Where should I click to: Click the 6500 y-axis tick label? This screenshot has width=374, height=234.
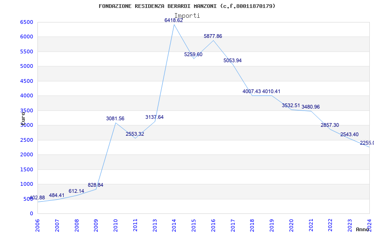(27, 22)
